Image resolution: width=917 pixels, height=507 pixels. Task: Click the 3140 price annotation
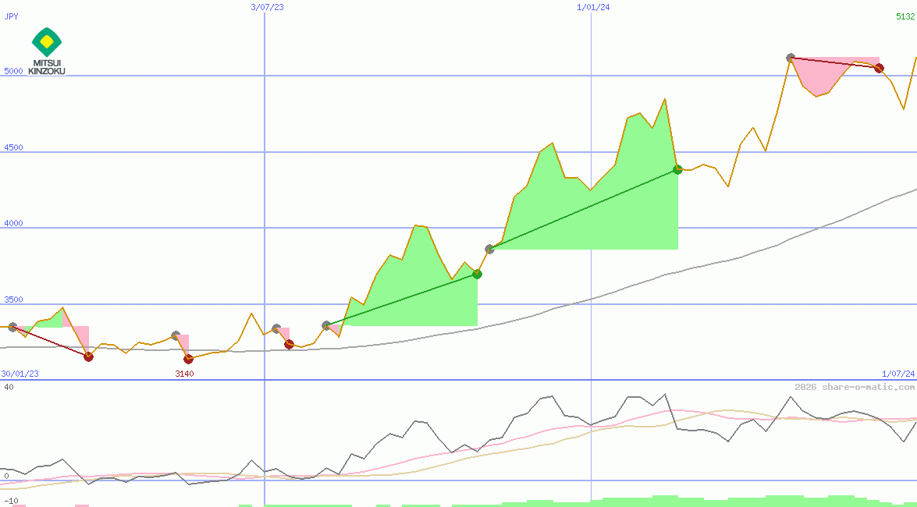(x=186, y=374)
